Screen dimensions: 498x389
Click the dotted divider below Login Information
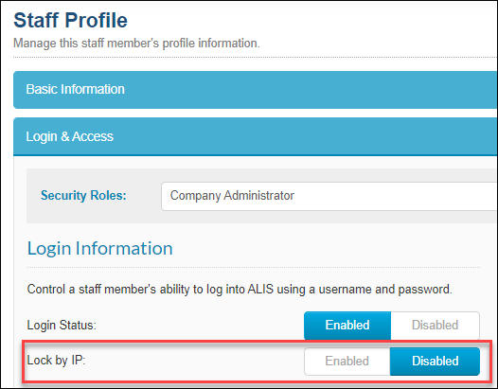[253, 267]
